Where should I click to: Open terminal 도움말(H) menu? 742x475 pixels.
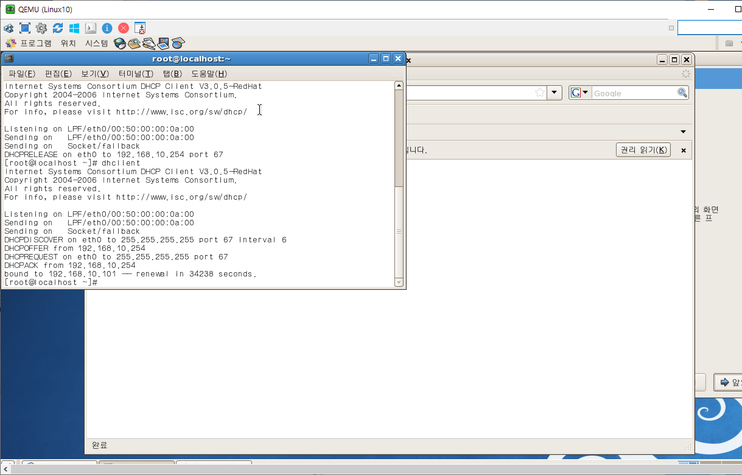209,74
